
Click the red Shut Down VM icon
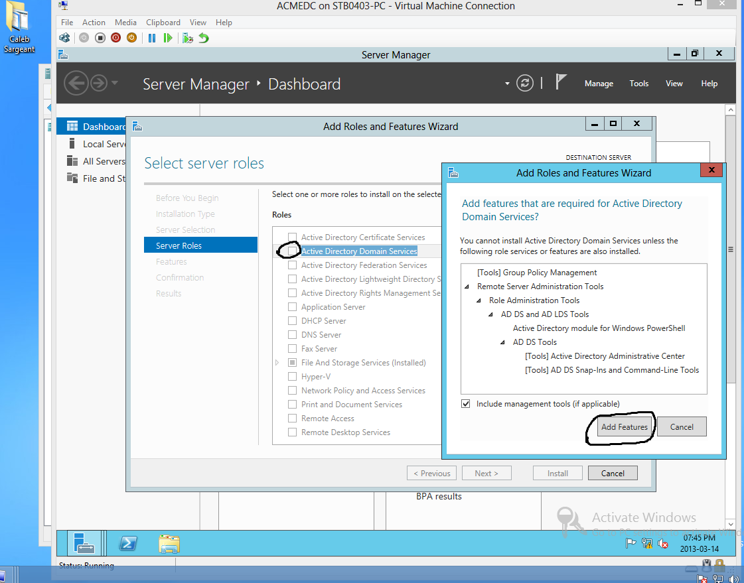[x=115, y=38]
